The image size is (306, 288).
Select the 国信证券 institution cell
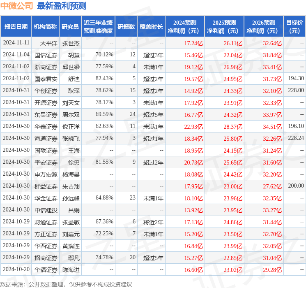pos(46,55)
